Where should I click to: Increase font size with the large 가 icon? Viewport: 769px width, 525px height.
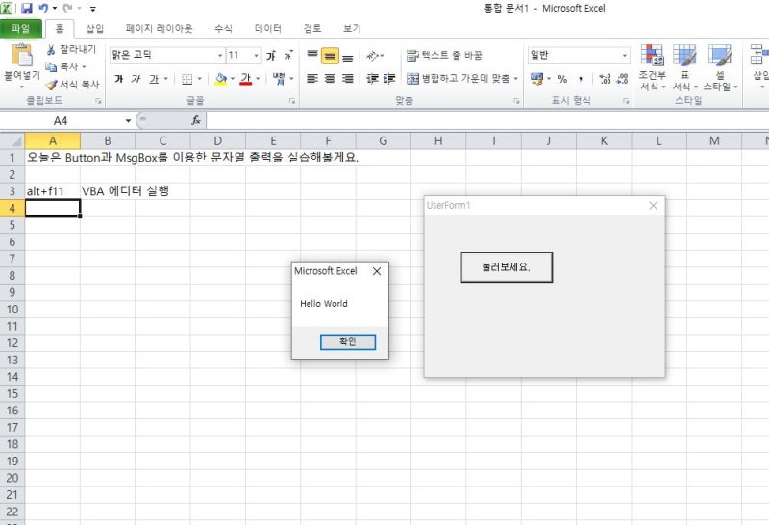click(x=271, y=56)
